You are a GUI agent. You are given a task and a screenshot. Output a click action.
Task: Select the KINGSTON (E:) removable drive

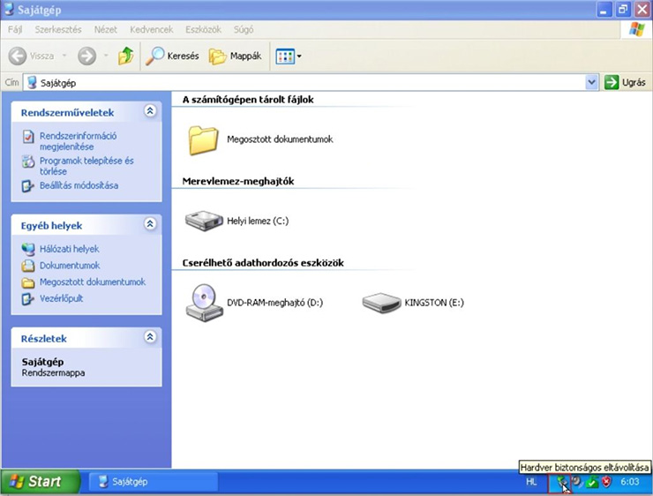coord(381,303)
